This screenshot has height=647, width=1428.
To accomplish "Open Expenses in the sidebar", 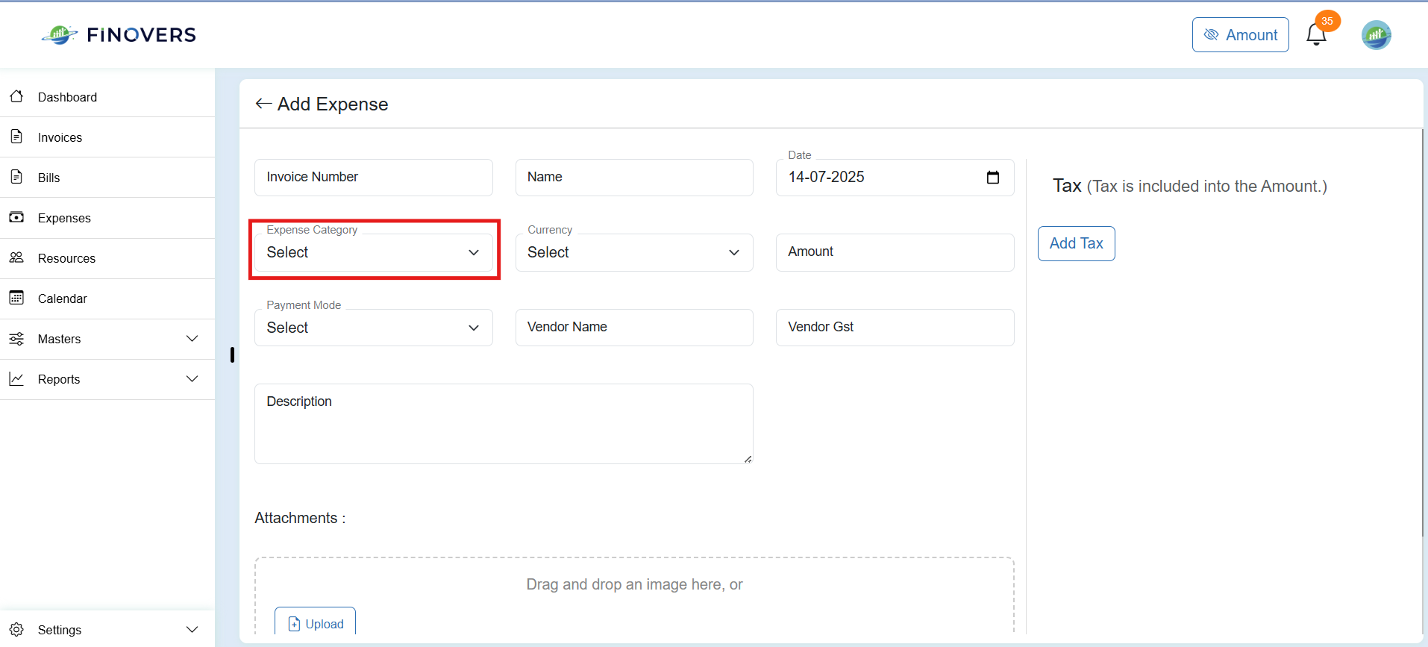I will (x=107, y=218).
